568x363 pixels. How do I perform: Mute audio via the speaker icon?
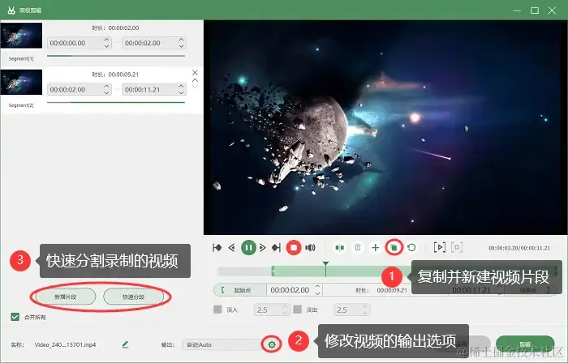tap(310, 248)
